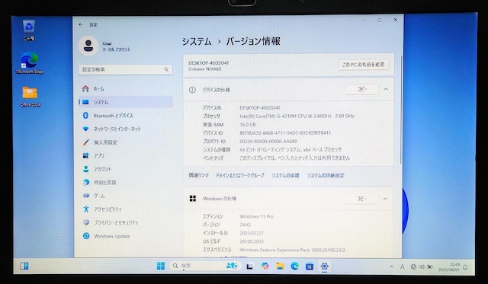
Task: Select ホーム in the sidebar
Action: pyautogui.click(x=125, y=89)
